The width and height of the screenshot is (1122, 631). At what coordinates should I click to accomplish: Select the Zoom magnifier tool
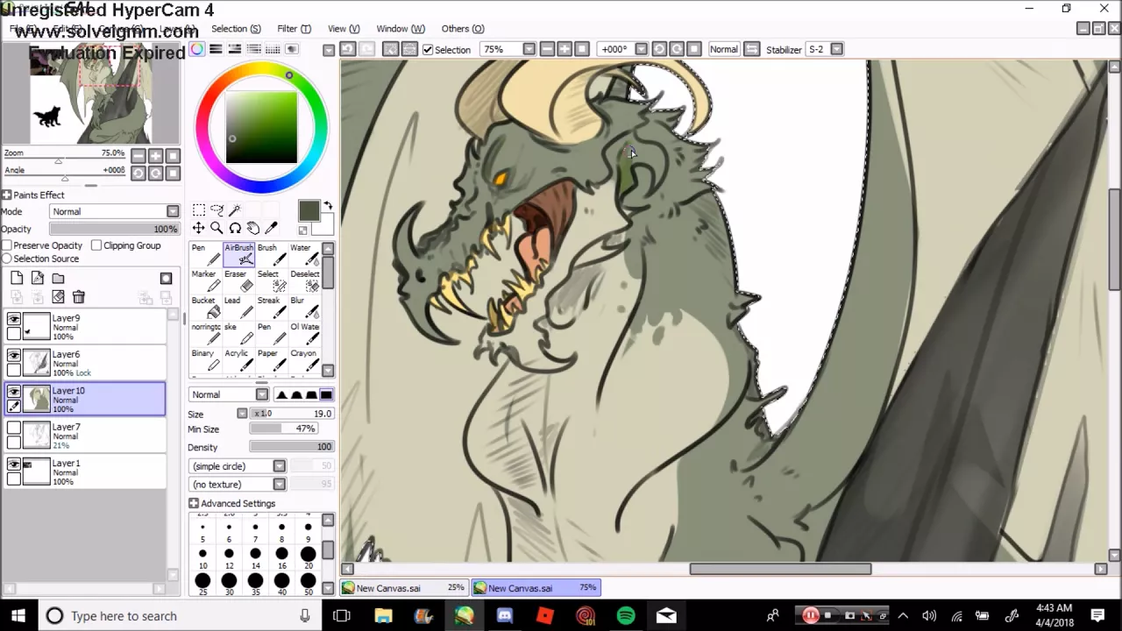click(217, 228)
